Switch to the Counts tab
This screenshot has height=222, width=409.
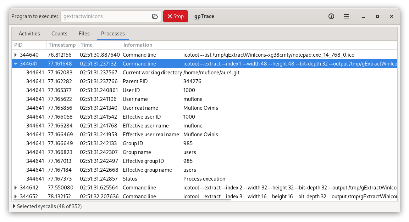click(59, 34)
